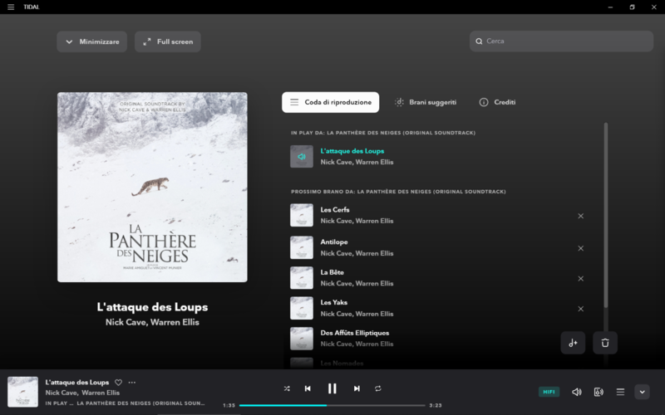This screenshot has width=665, height=415.
Task: Skip to the next track
Action: 357,388
